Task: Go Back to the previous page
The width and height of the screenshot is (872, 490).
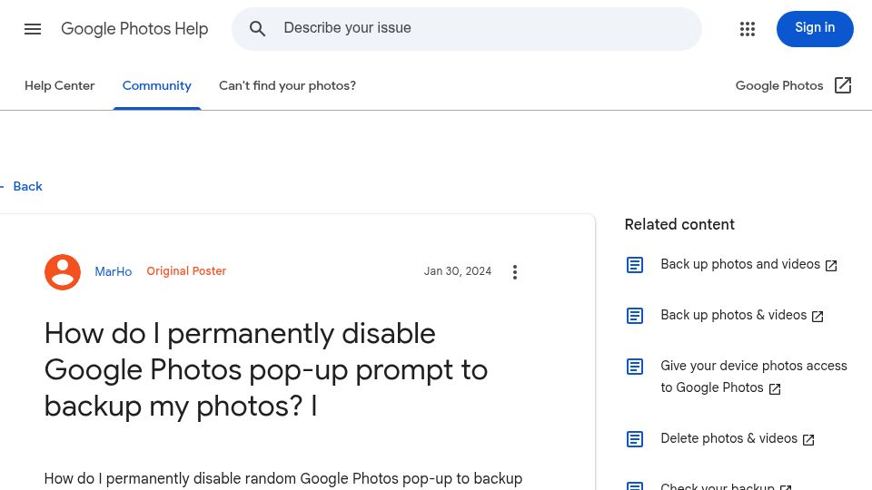Action: pos(27,187)
